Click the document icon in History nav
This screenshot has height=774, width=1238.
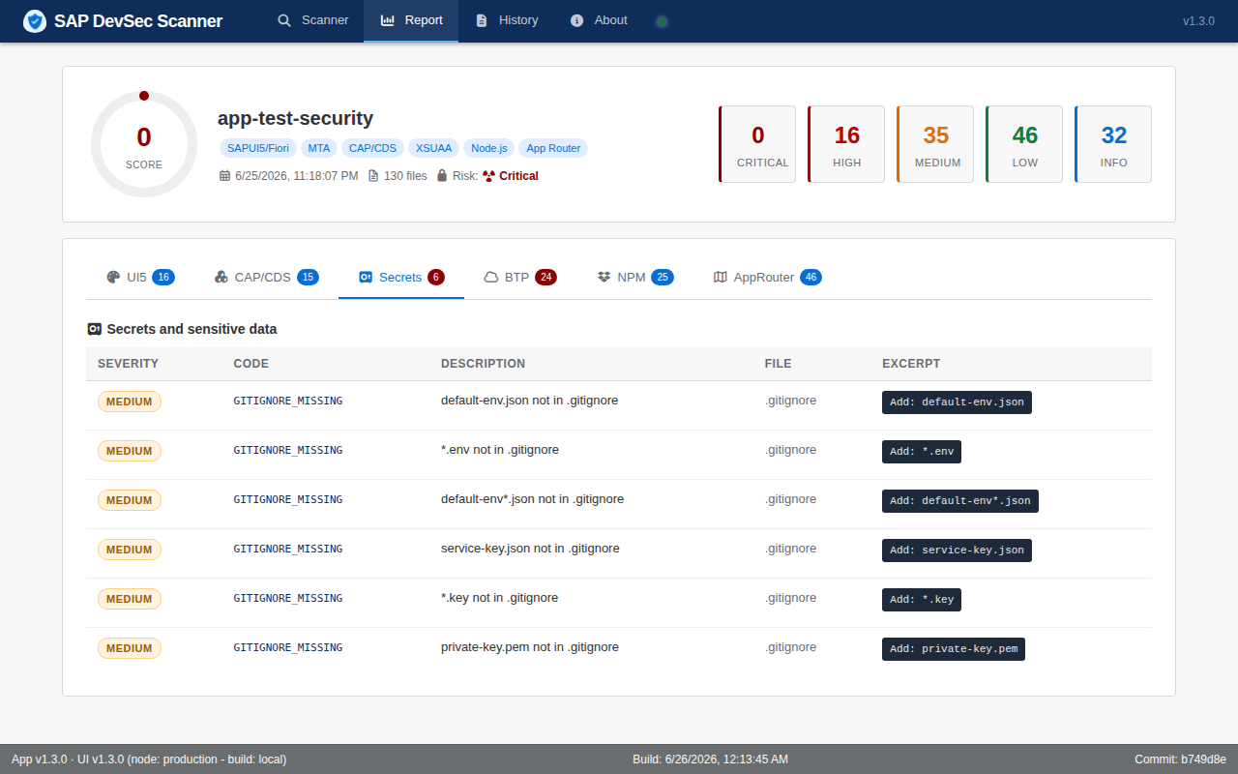click(x=482, y=20)
